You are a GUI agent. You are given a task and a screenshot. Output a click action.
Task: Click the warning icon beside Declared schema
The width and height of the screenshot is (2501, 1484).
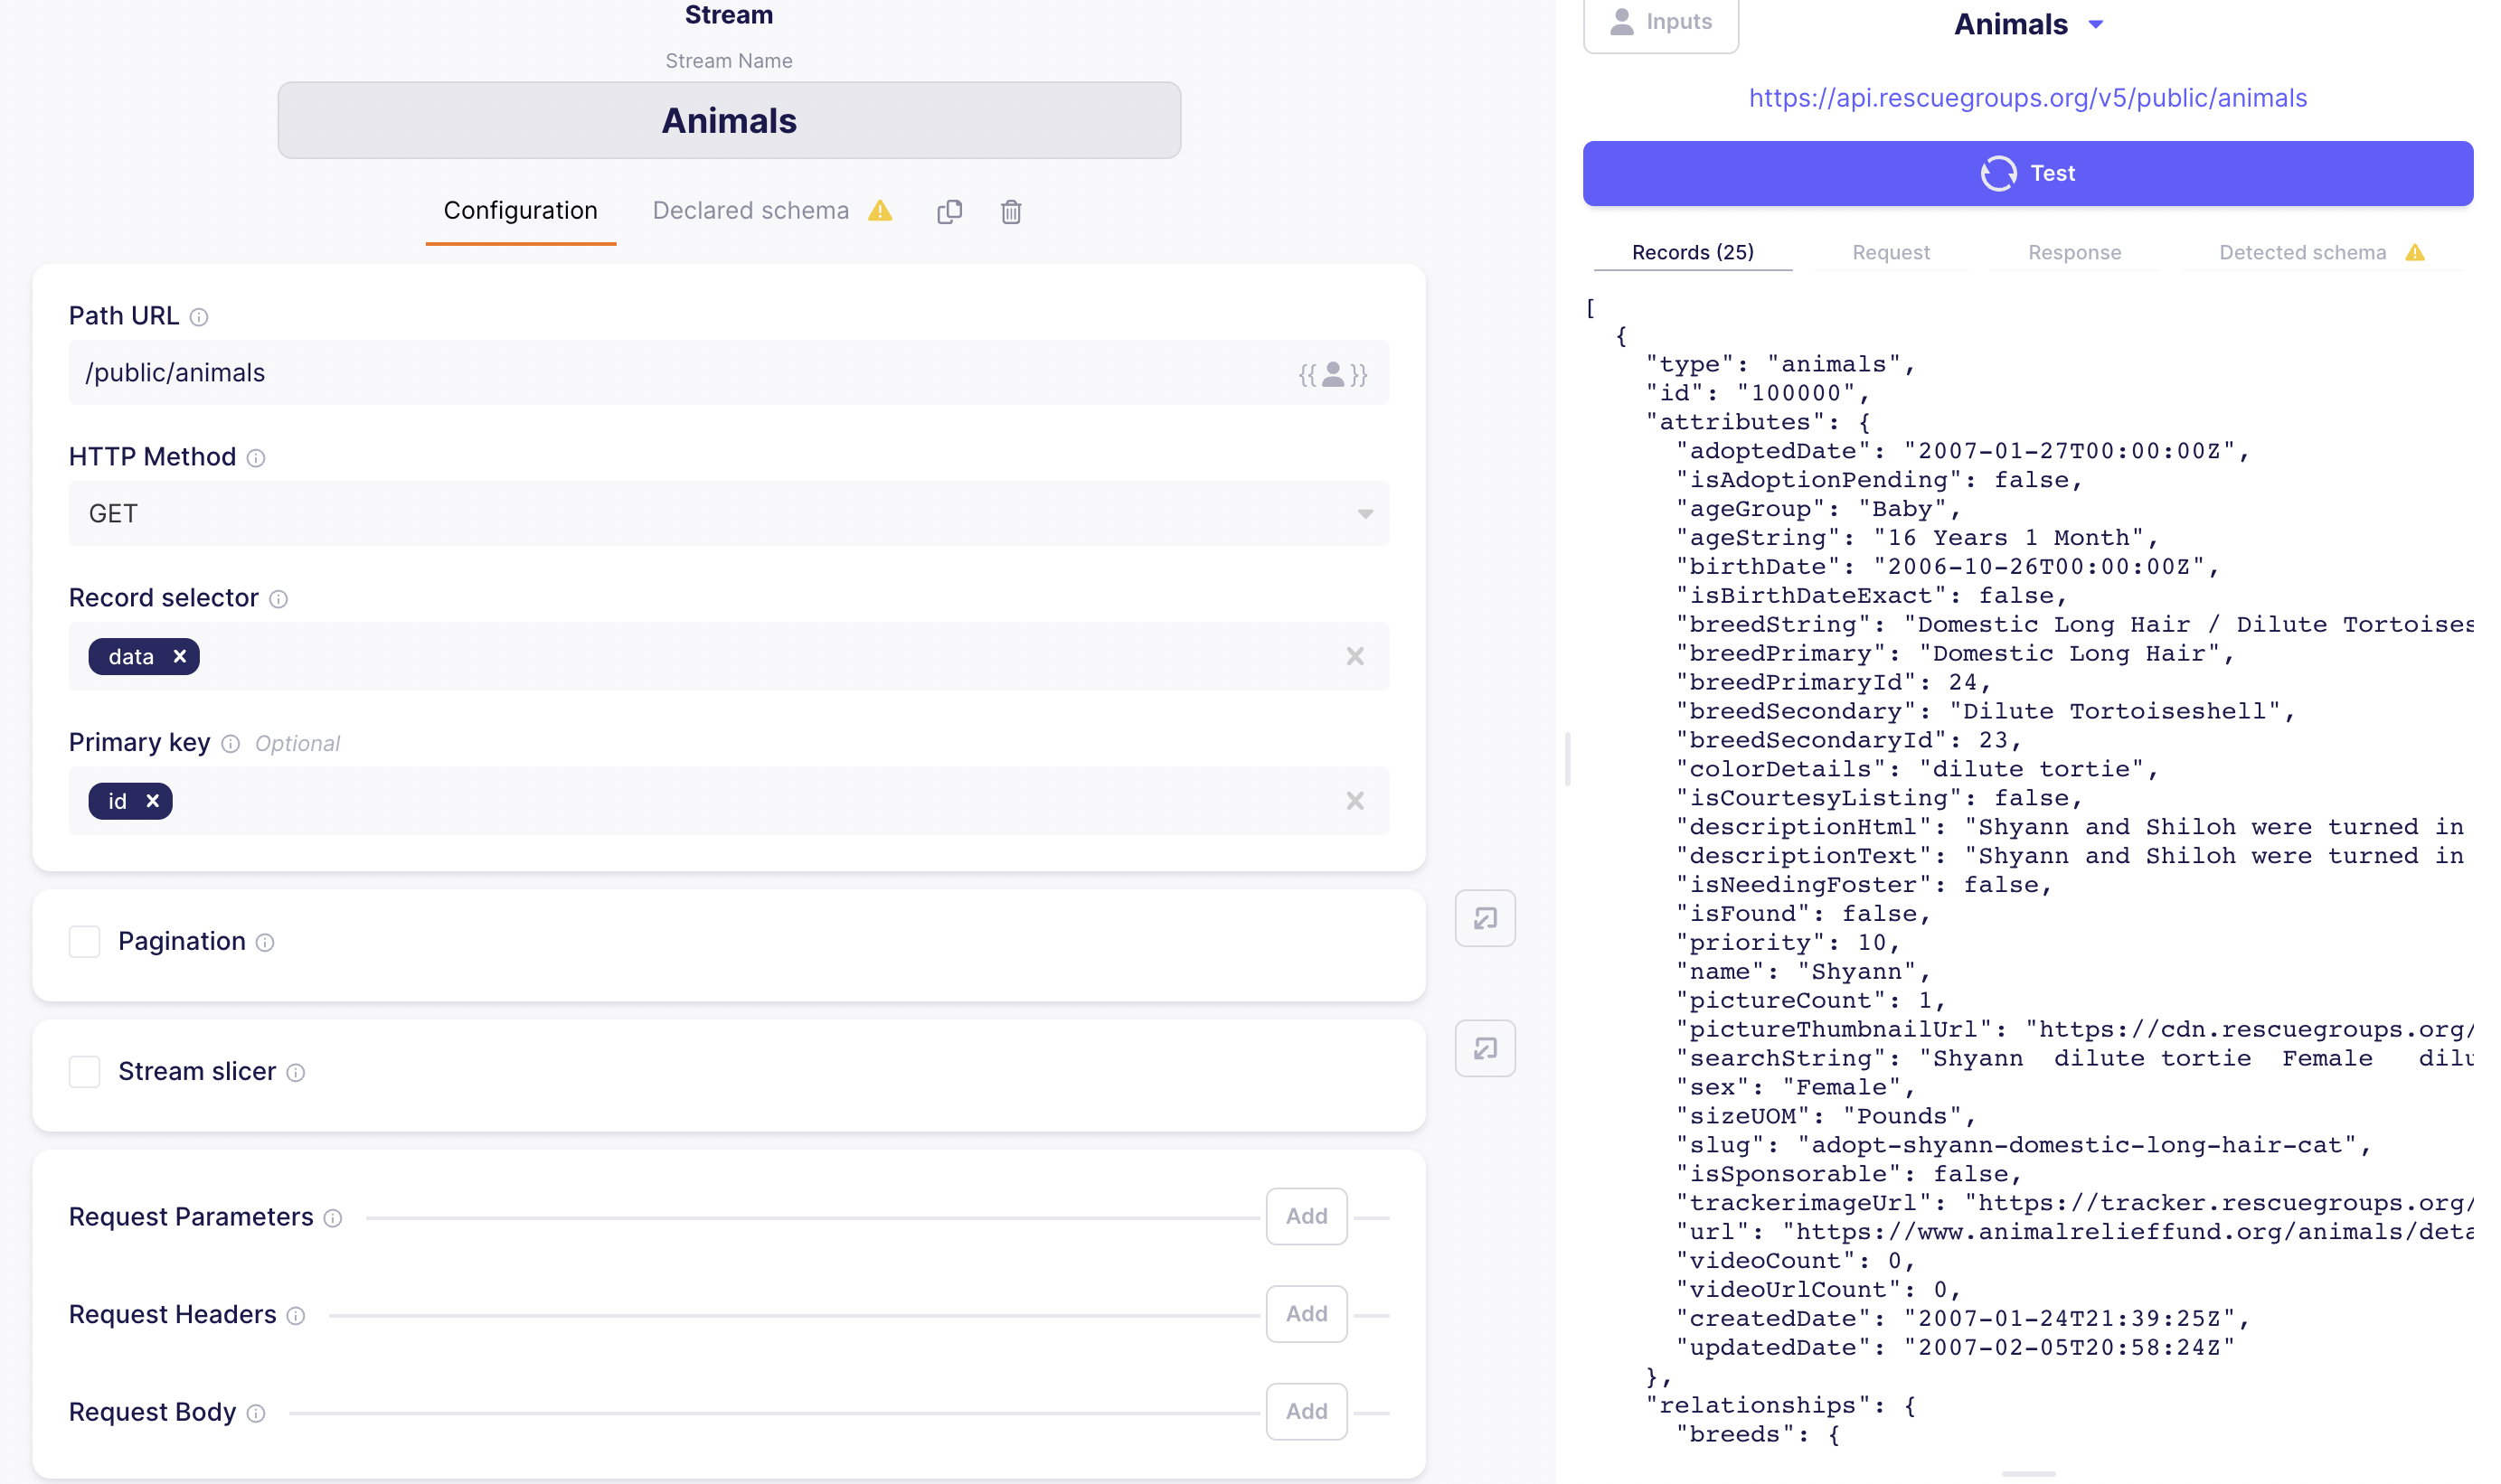[881, 211]
